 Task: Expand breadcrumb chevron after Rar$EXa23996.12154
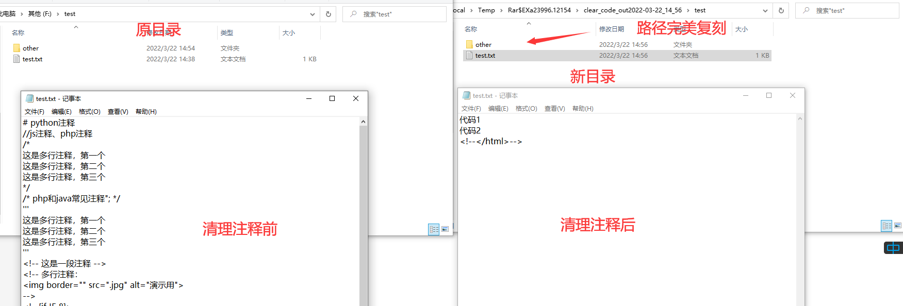coord(577,10)
